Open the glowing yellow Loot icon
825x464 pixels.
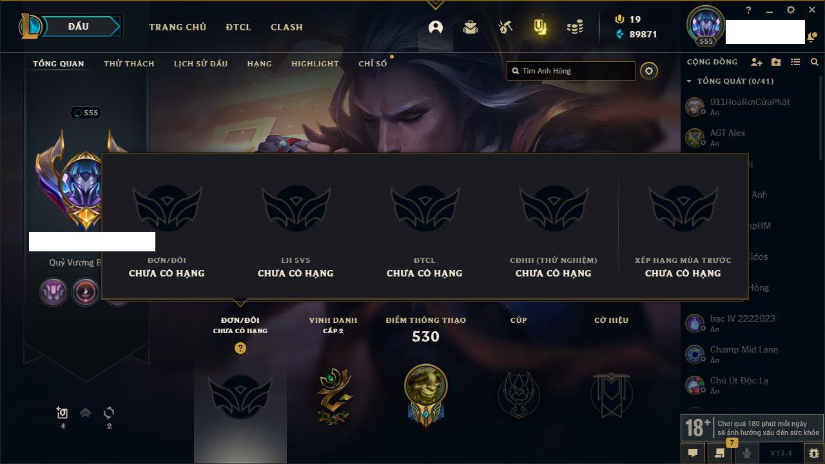(x=540, y=27)
